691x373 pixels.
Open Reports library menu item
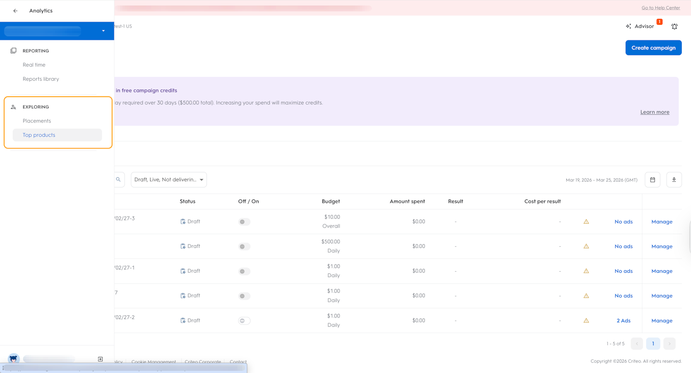tap(41, 79)
